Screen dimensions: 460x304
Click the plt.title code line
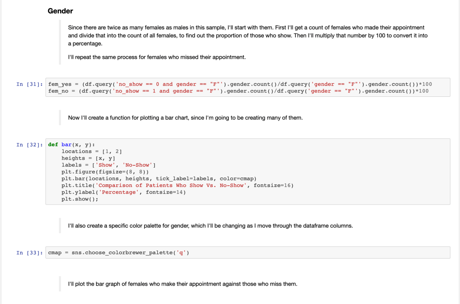click(x=178, y=185)
